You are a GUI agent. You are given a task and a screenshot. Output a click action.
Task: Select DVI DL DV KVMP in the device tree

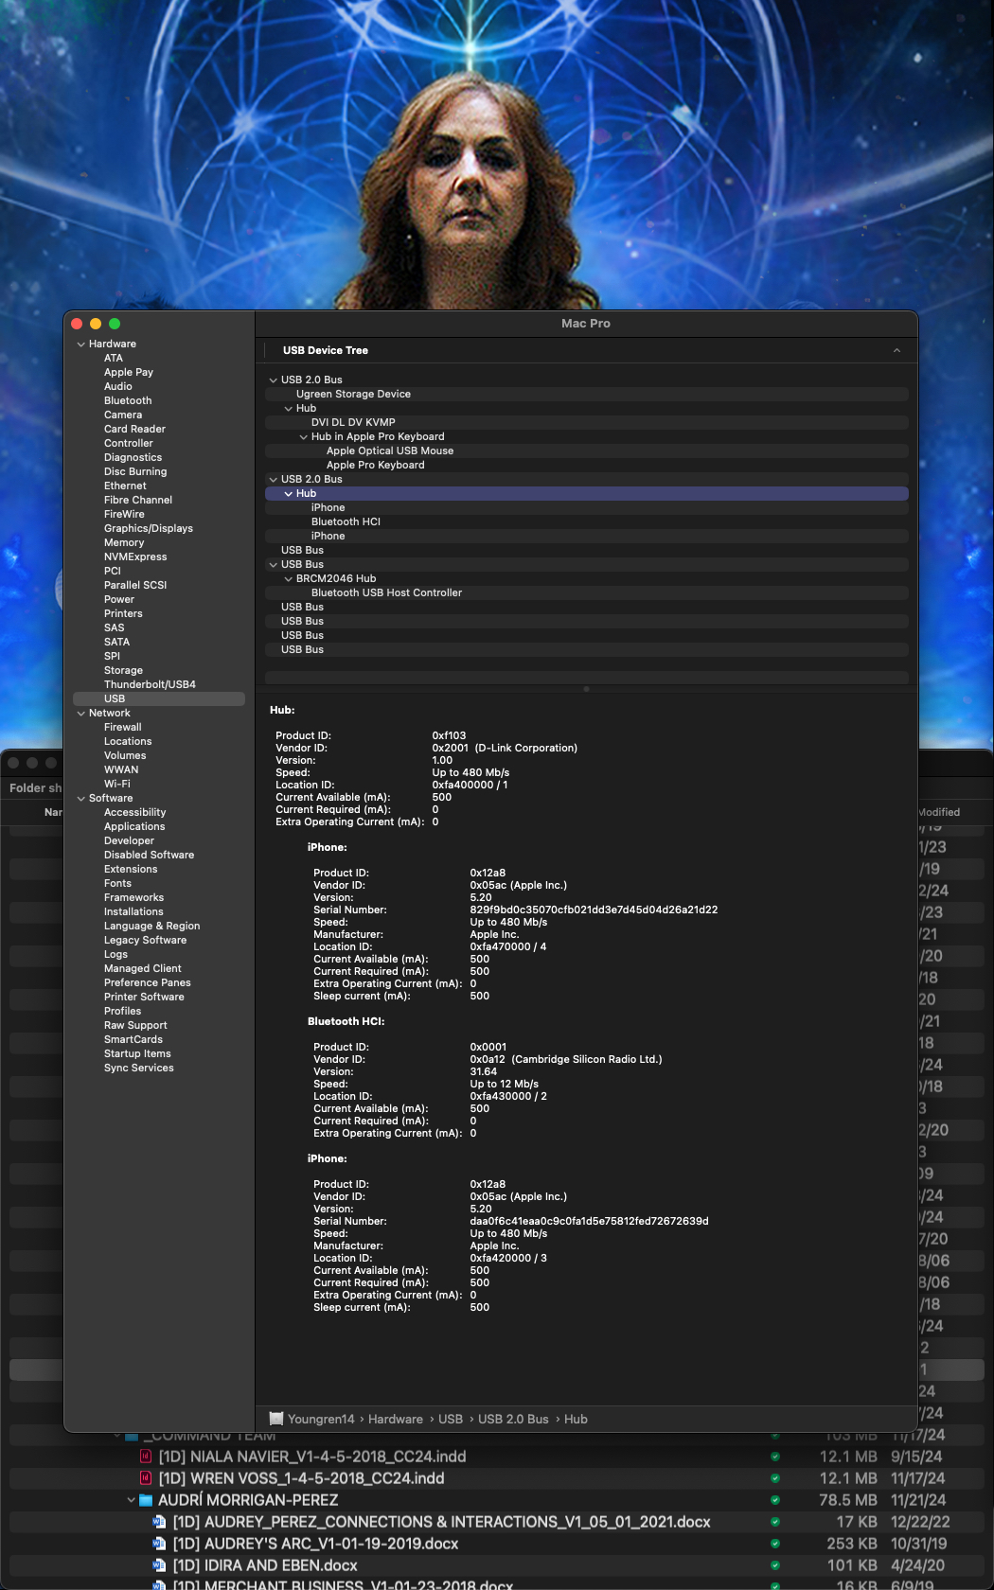point(586,422)
